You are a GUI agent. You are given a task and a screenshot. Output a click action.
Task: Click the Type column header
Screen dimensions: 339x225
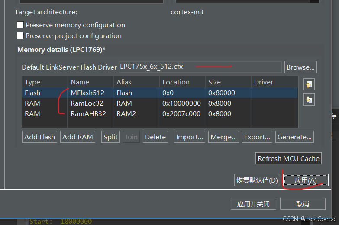45,82
